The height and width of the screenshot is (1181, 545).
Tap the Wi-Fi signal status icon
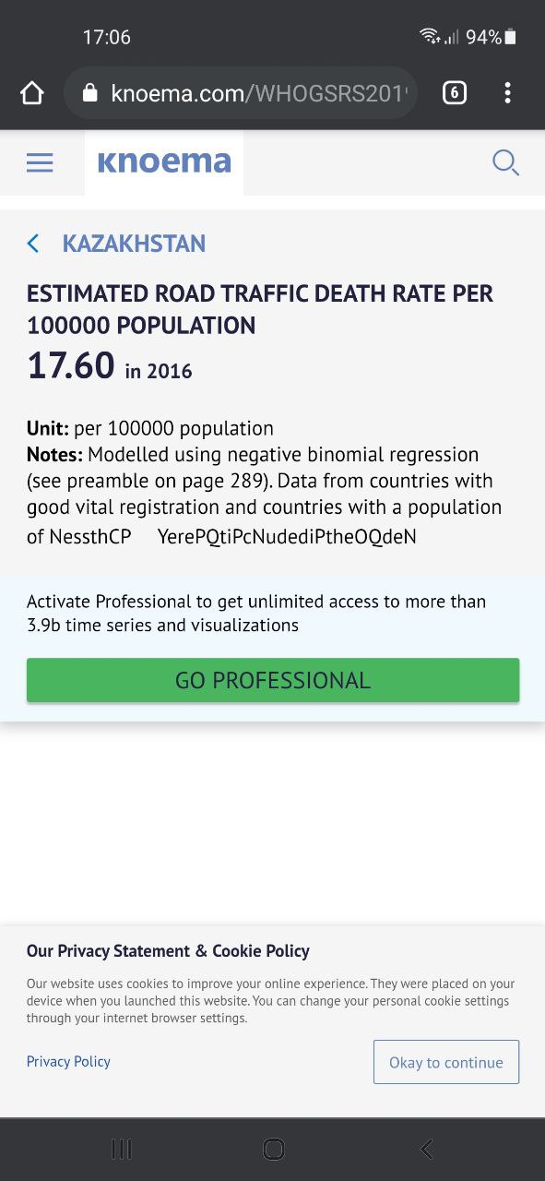pos(429,36)
